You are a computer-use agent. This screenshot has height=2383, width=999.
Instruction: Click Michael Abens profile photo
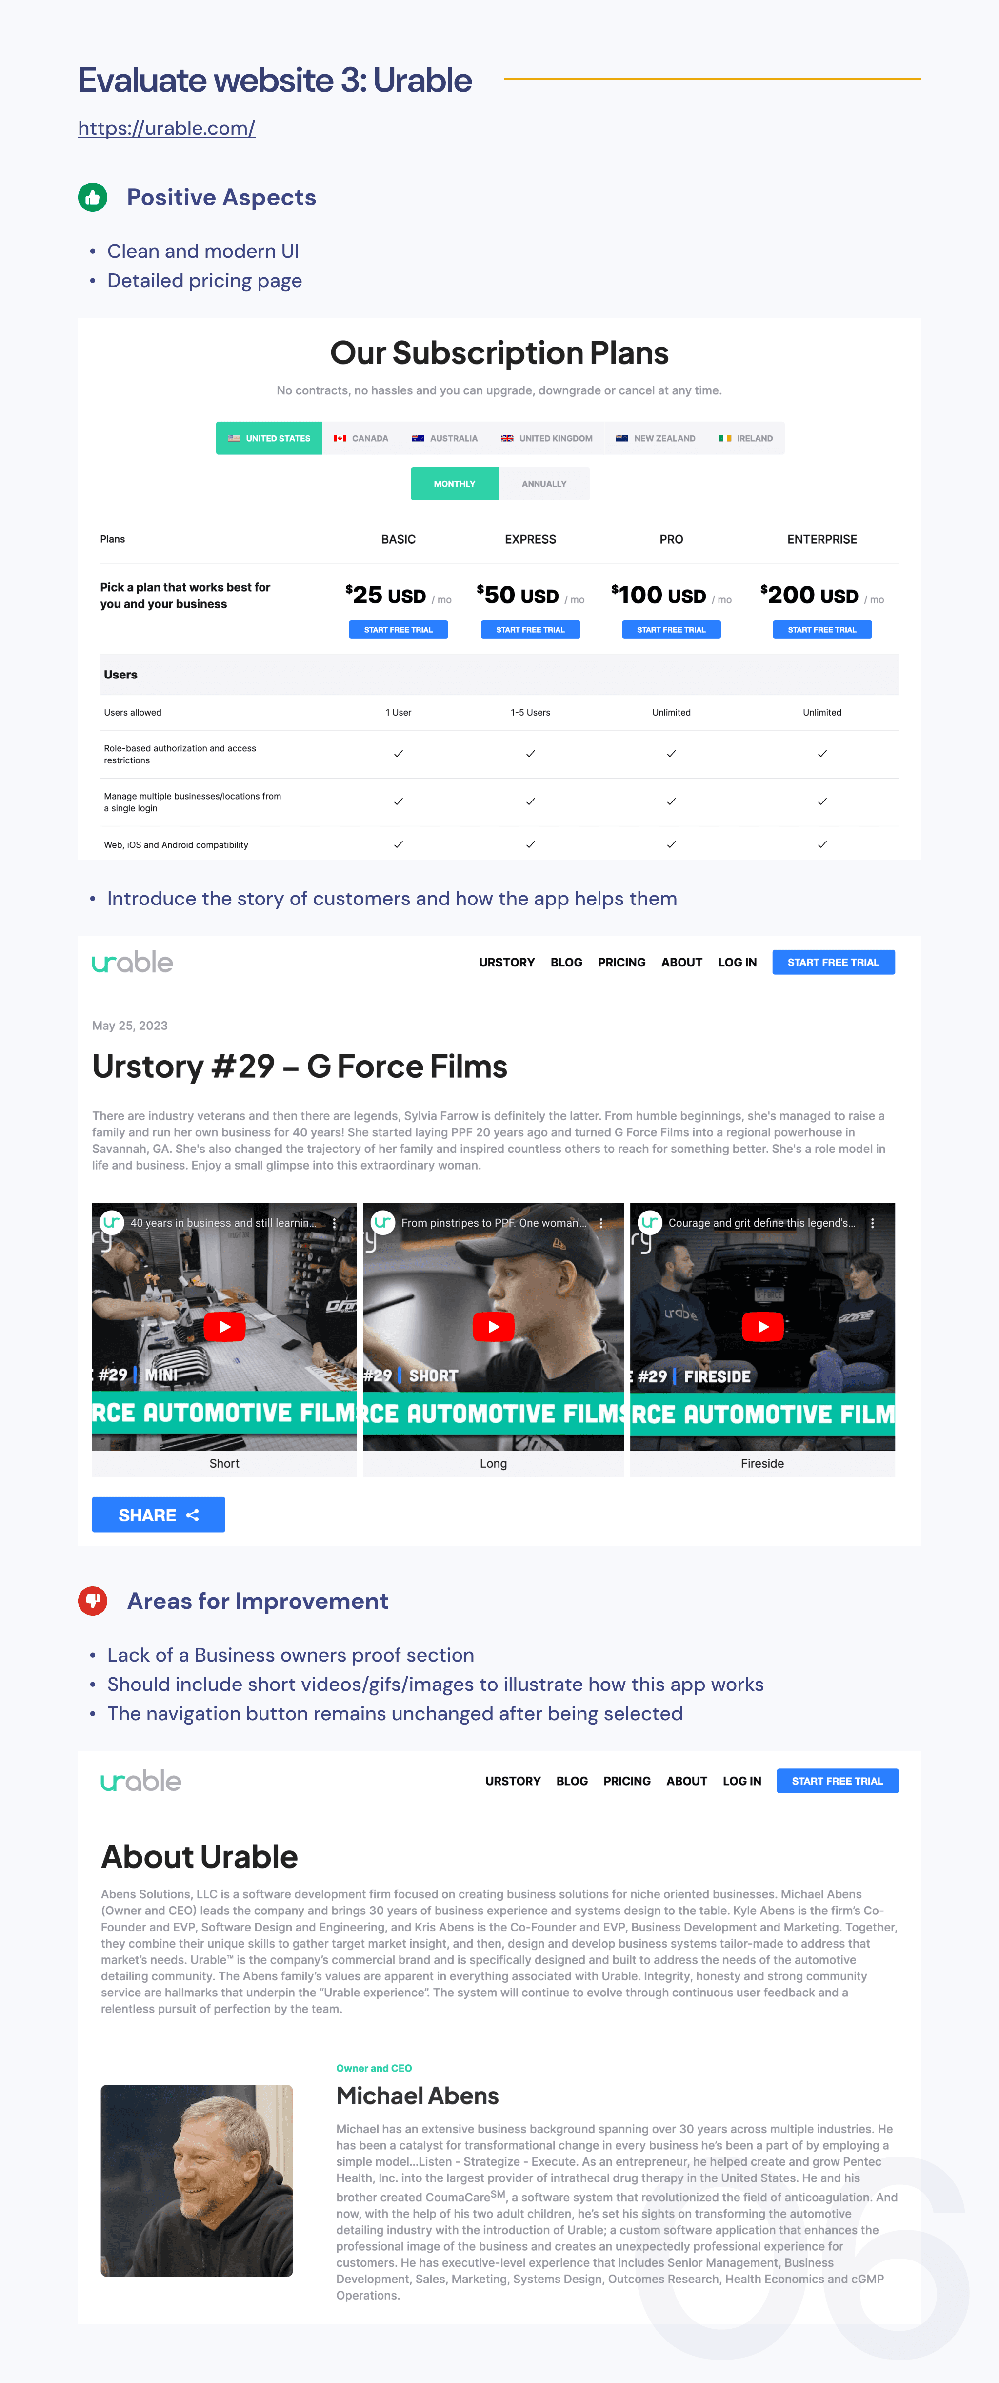pos(197,2180)
